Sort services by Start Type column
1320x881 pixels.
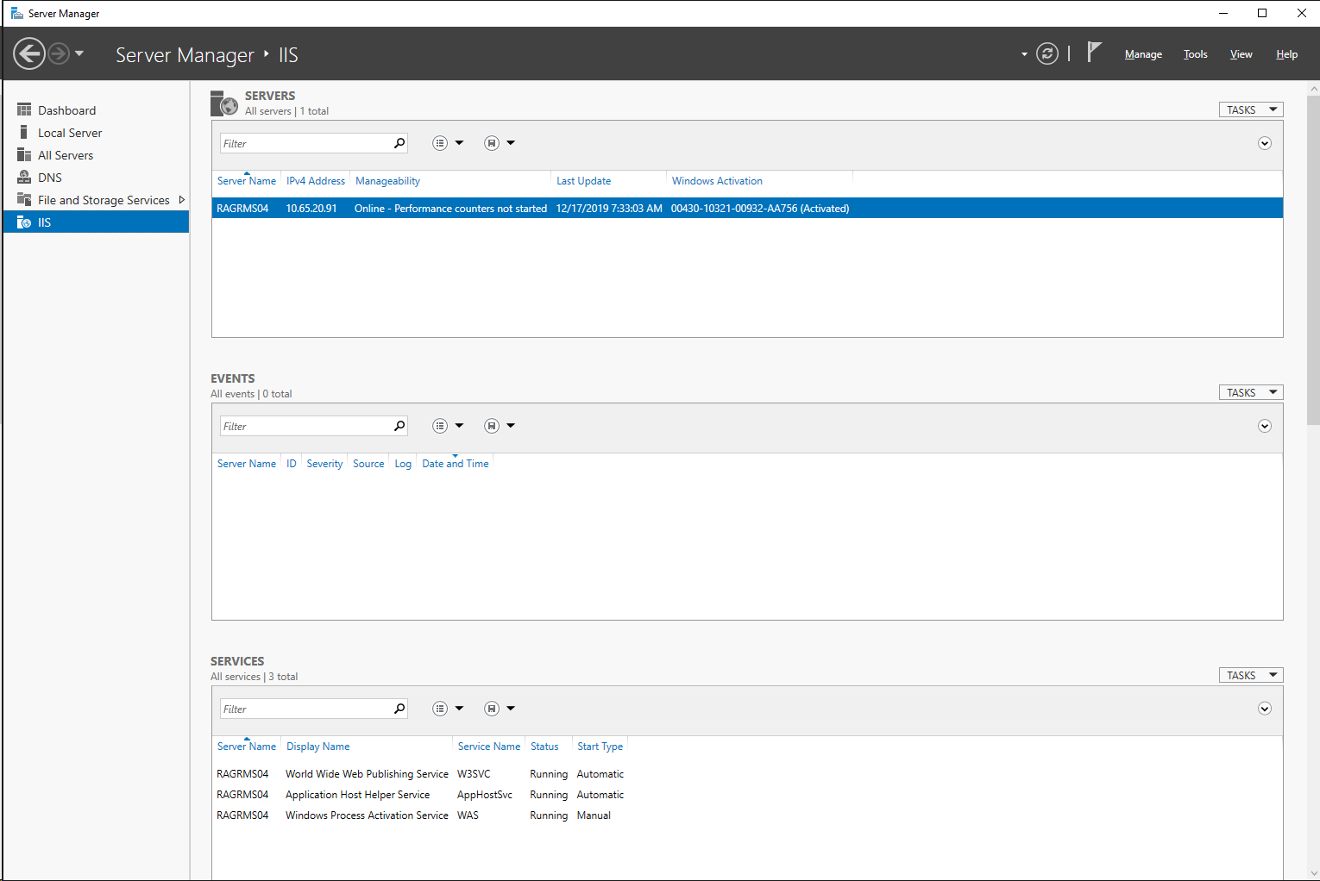[600, 747]
